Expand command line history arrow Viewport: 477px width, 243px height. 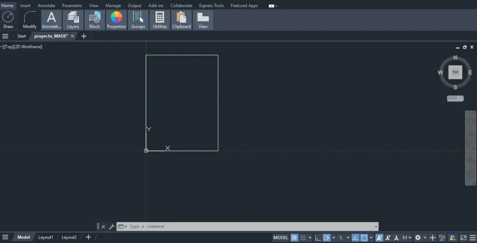(x=376, y=226)
